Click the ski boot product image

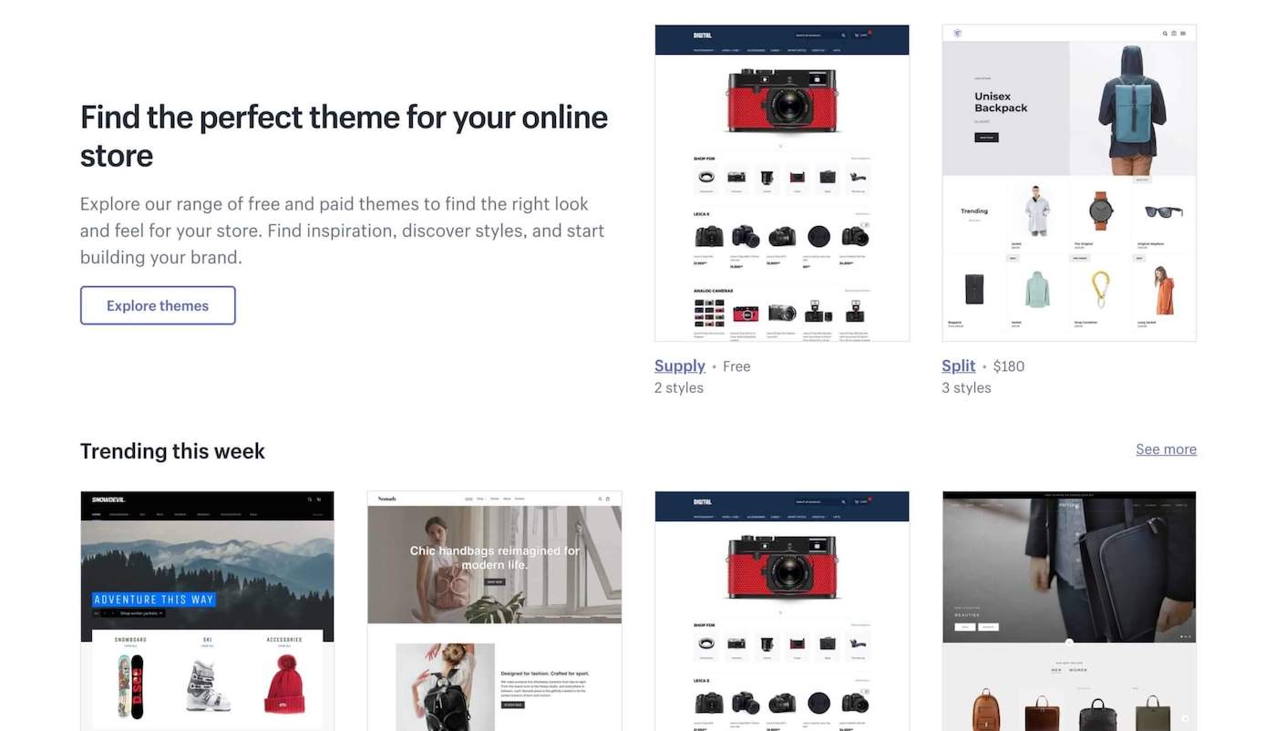208,685
